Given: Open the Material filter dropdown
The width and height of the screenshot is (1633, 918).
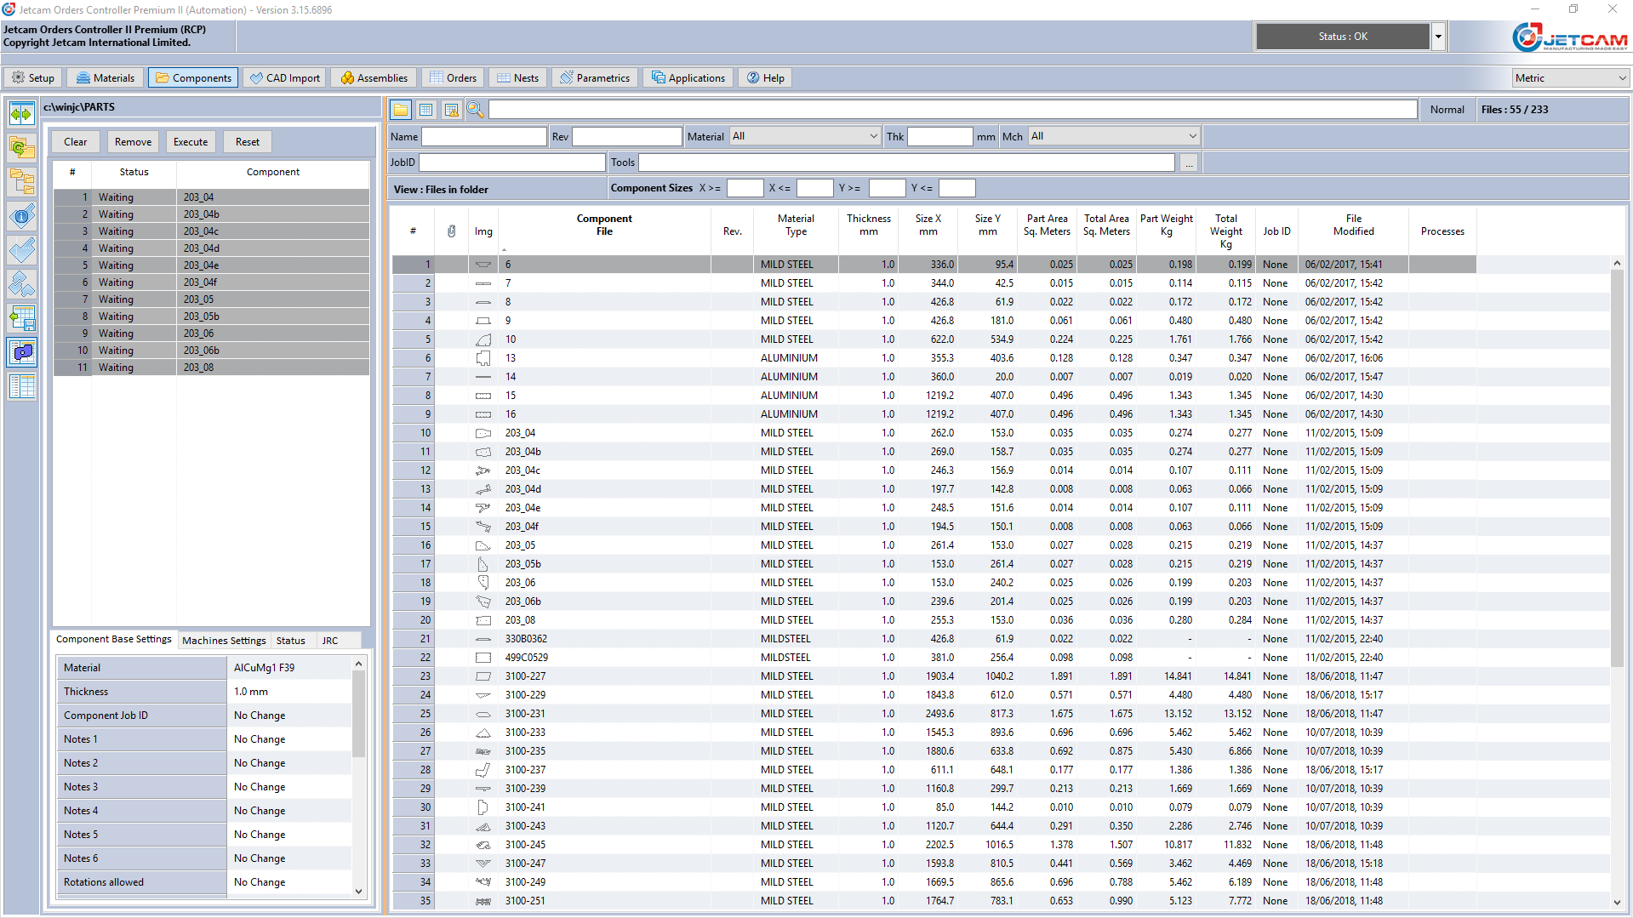Looking at the screenshot, I should 804,136.
